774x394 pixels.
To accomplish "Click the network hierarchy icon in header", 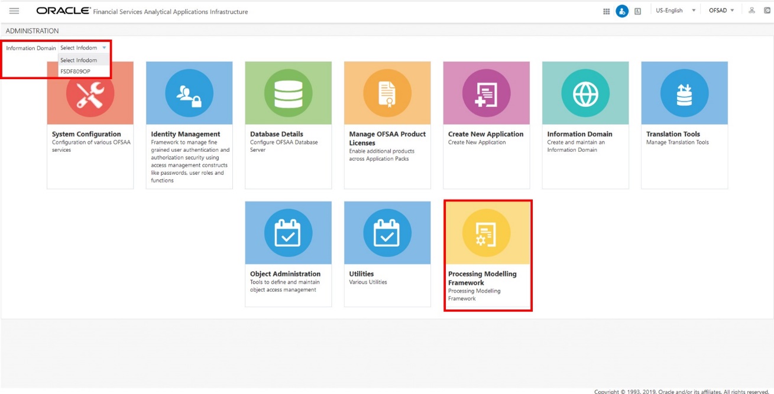I will [752, 11].
